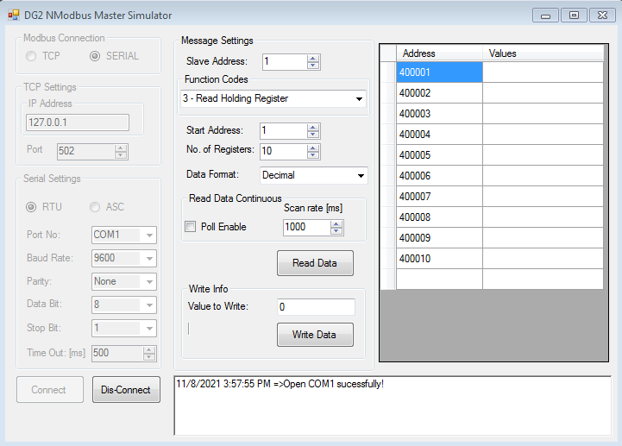The image size is (622, 446).
Task: Click the row header of 400003
Action: (388, 114)
